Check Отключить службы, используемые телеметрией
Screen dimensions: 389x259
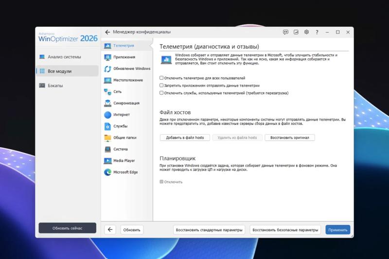pos(161,93)
